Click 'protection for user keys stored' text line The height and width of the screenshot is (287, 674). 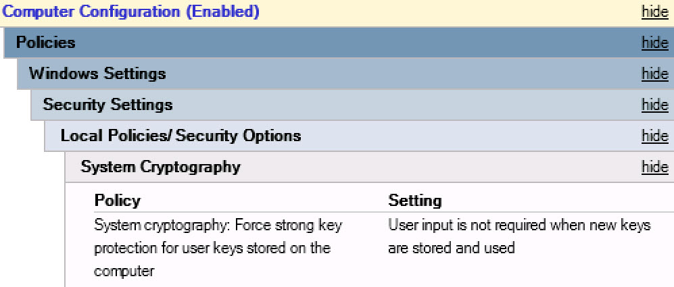click(x=212, y=248)
